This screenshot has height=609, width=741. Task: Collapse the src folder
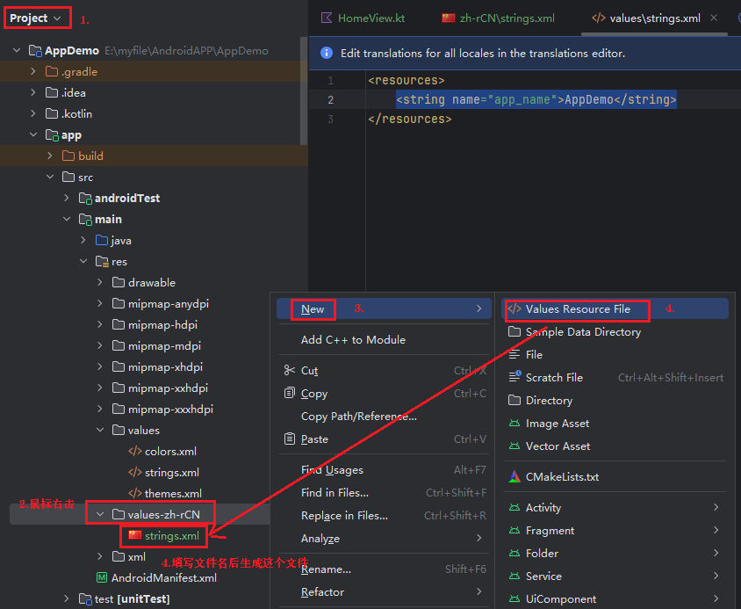[x=50, y=177]
